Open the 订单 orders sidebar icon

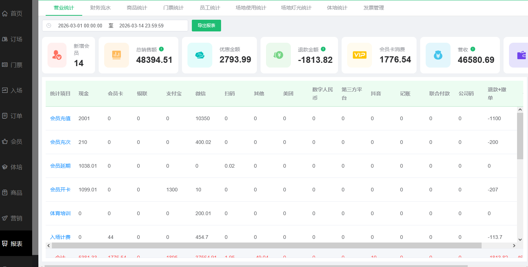tap(4, 116)
